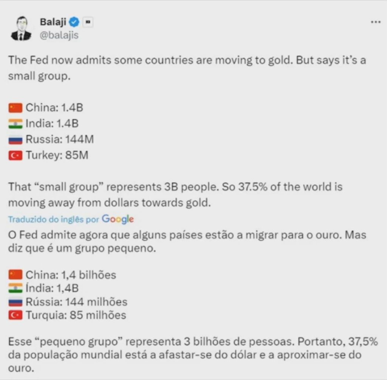The image size is (387, 380).
Task: Click the China flag beside "China: 1.4B"
Action: pos(15,108)
